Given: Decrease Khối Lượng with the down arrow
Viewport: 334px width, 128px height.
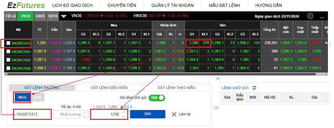Looking at the screenshot, I should pos(85,116).
